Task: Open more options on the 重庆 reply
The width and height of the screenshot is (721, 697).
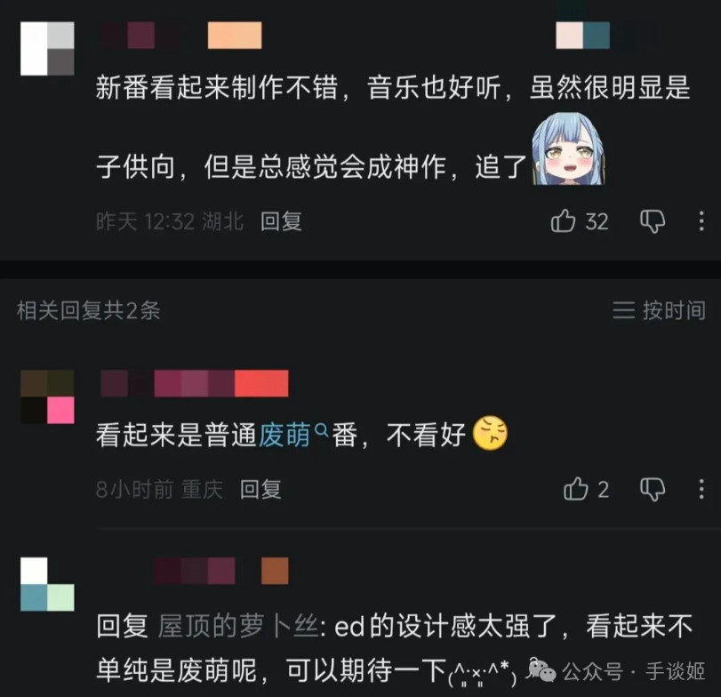Action: (x=701, y=489)
